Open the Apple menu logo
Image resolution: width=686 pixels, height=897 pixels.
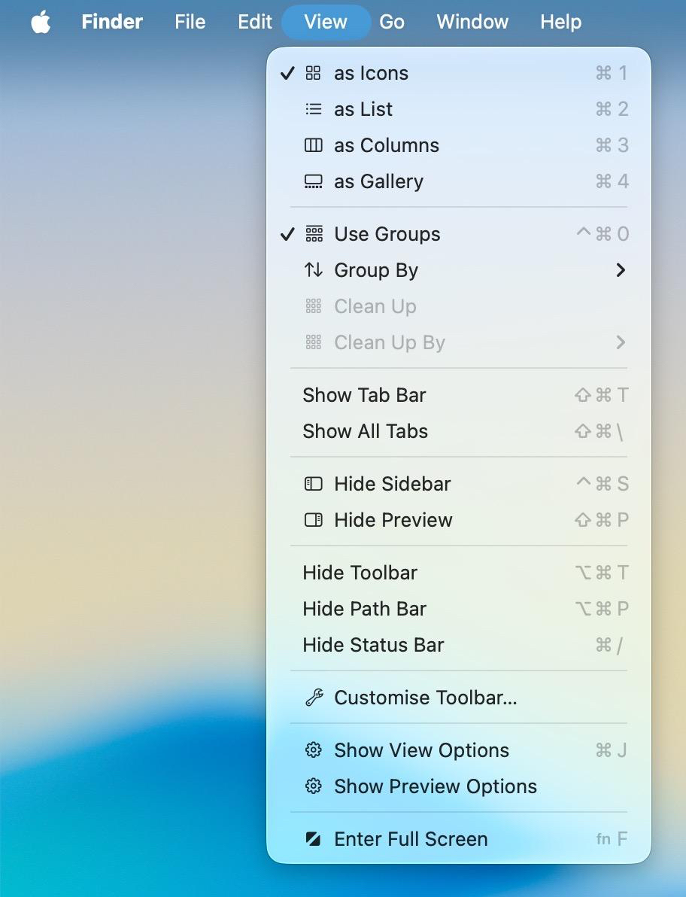point(41,22)
